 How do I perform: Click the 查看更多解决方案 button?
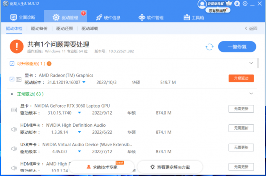pos(170,167)
